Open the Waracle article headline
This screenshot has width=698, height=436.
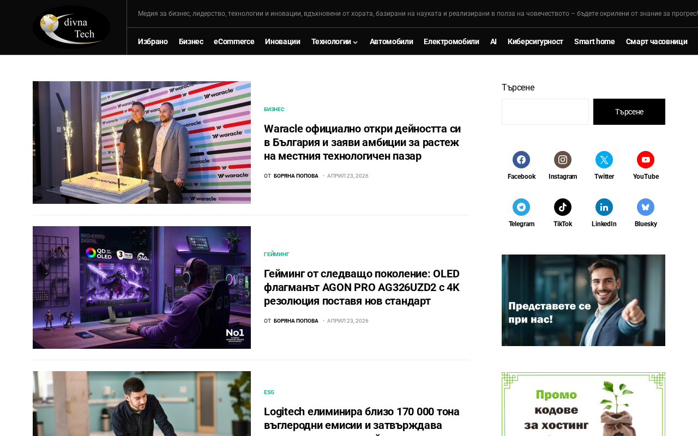363,142
